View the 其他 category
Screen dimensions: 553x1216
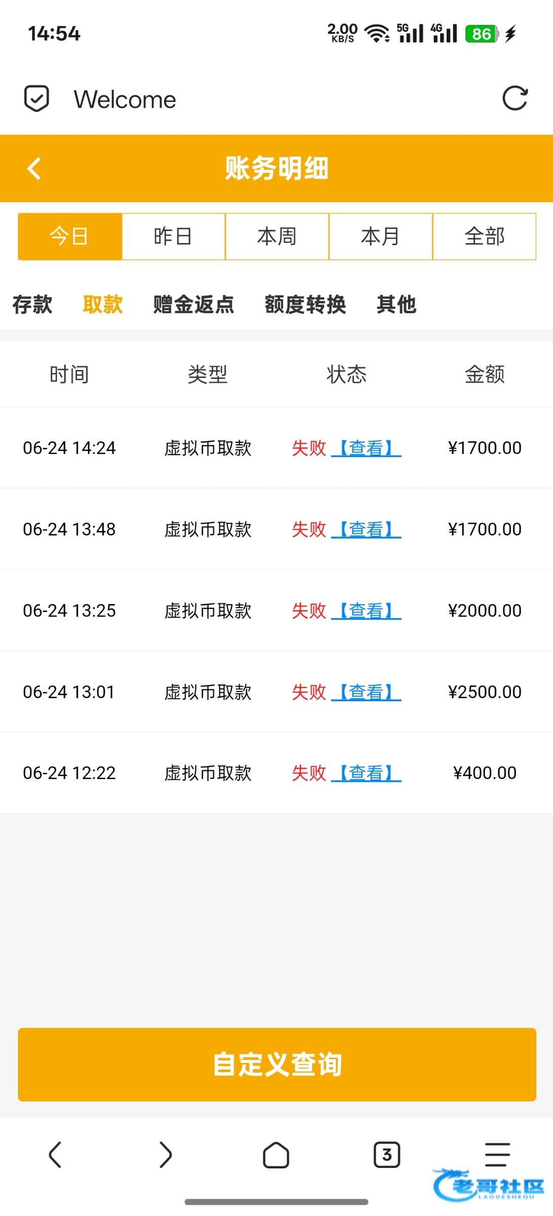pos(396,305)
